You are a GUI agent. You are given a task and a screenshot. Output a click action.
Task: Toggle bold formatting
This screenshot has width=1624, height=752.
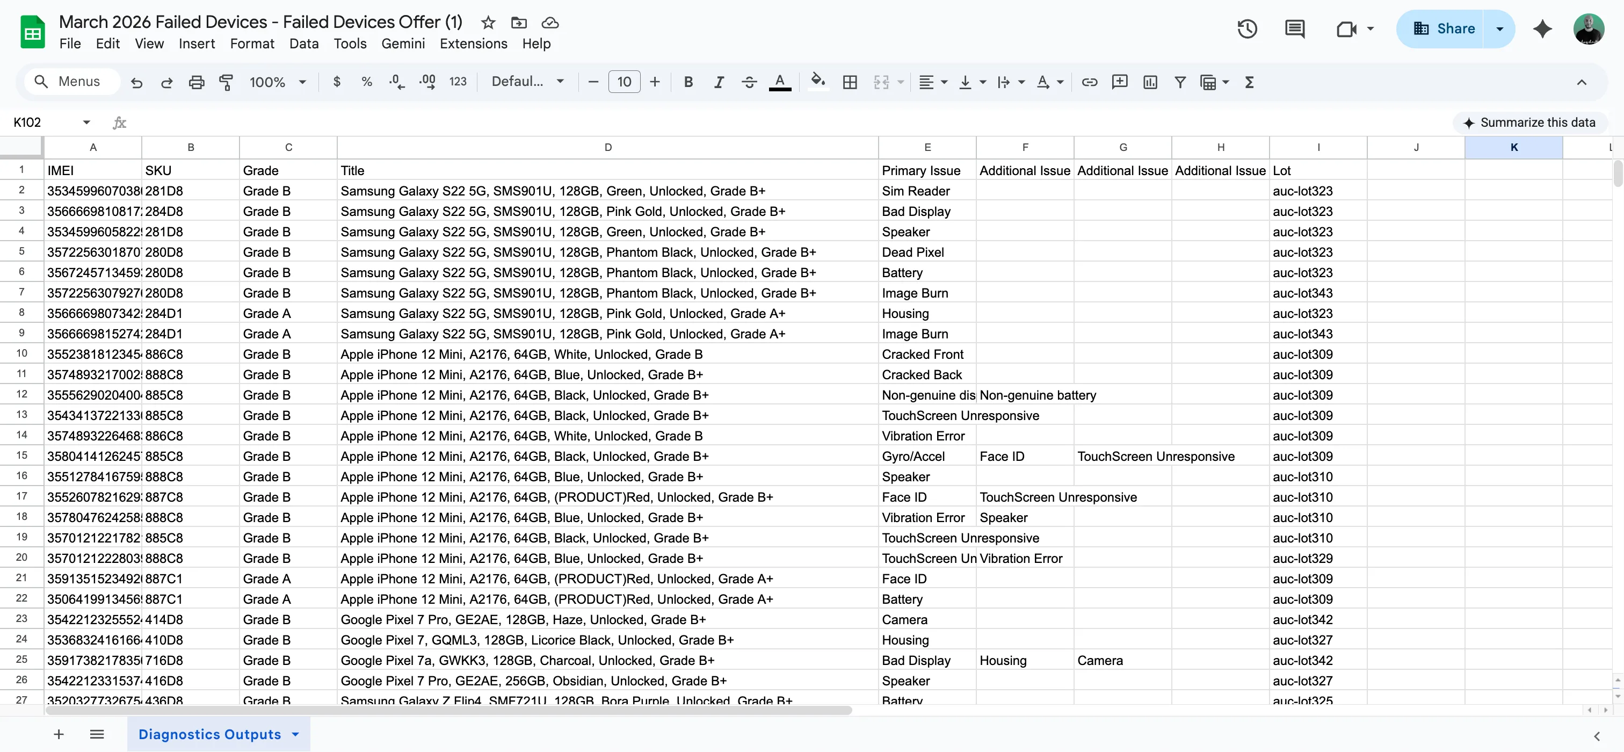pos(688,82)
